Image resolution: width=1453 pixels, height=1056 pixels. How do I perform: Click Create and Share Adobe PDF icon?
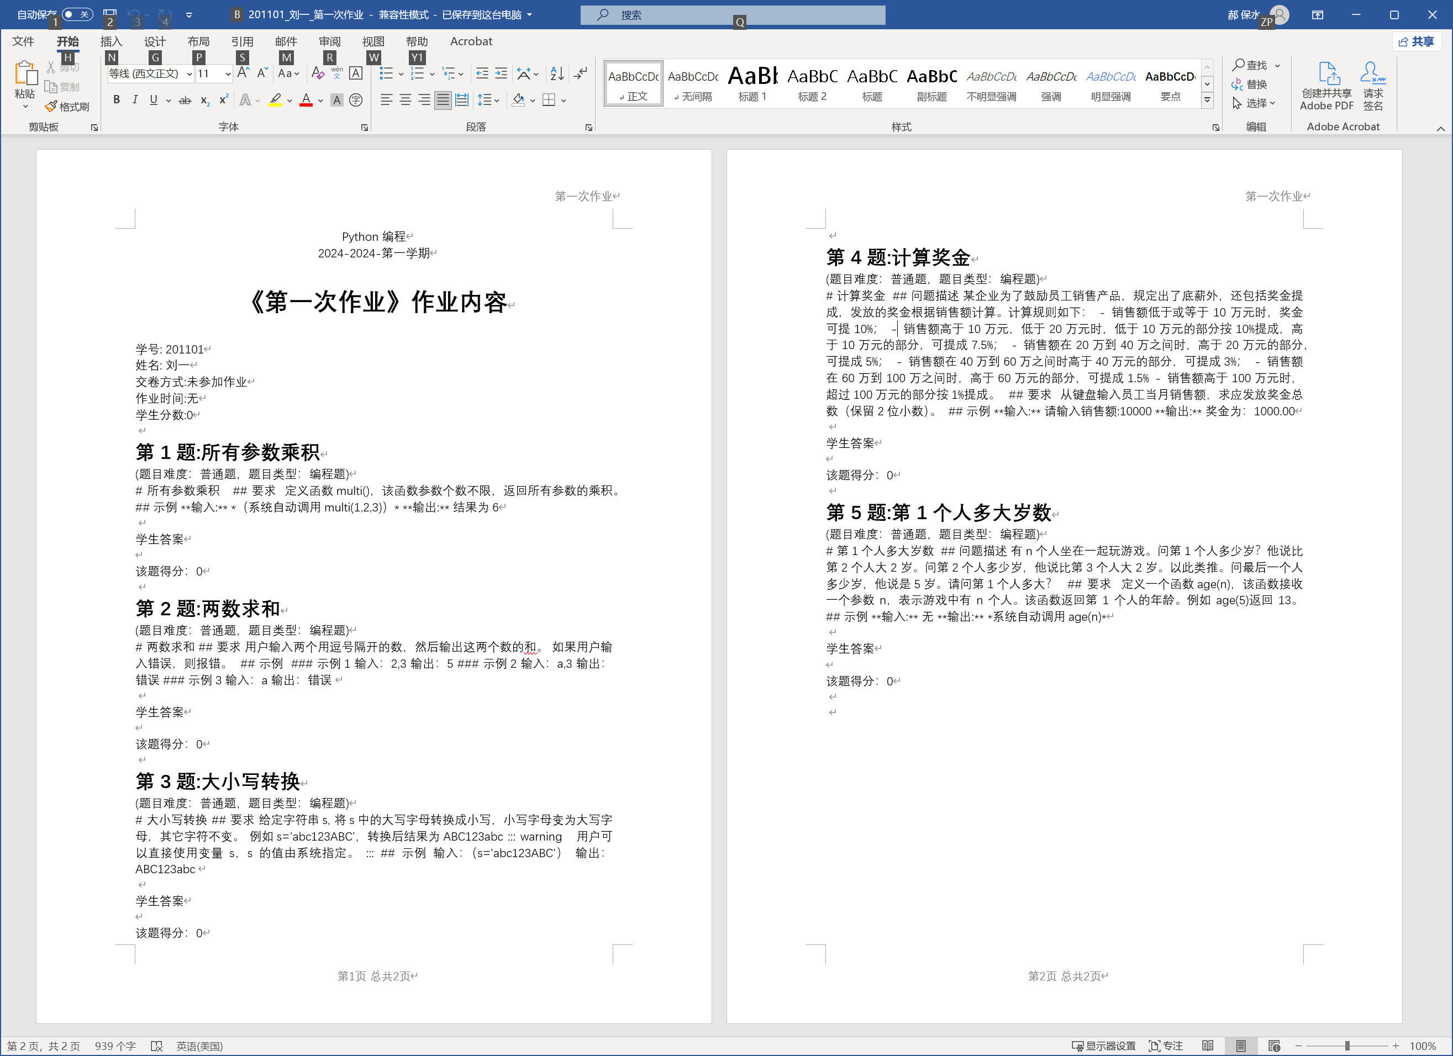click(x=1327, y=87)
